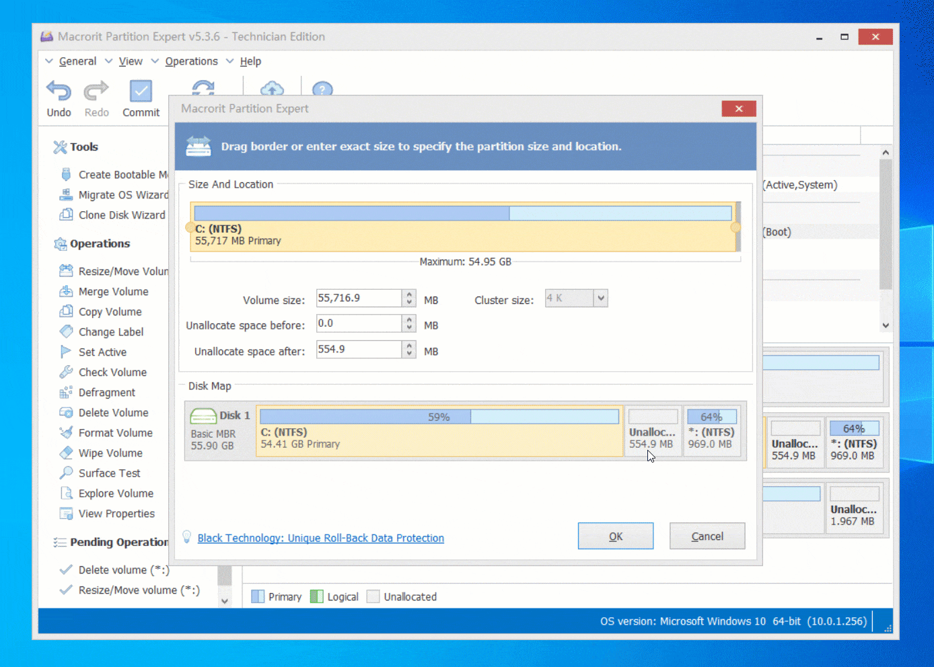Image resolution: width=934 pixels, height=667 pixels.
Task: Click the General menu item
Action: tap(77, 61)
